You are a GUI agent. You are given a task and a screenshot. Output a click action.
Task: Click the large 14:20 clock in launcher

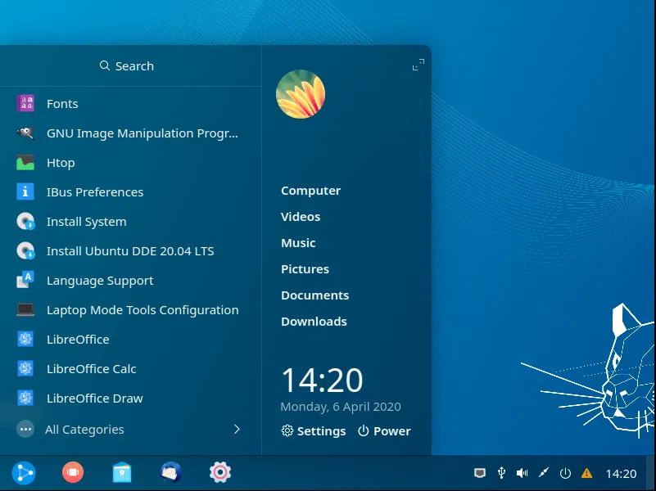coord(322,380)
